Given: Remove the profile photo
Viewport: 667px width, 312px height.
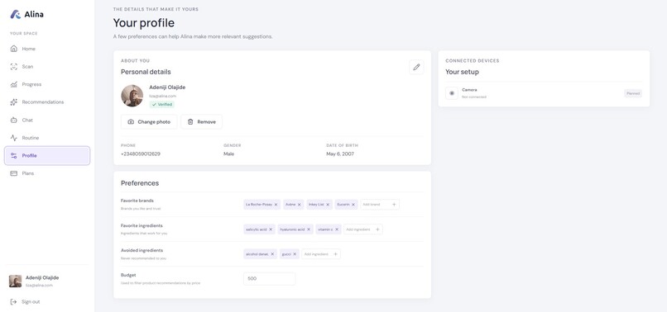Looking at the screenshot, I should [202, 122].
